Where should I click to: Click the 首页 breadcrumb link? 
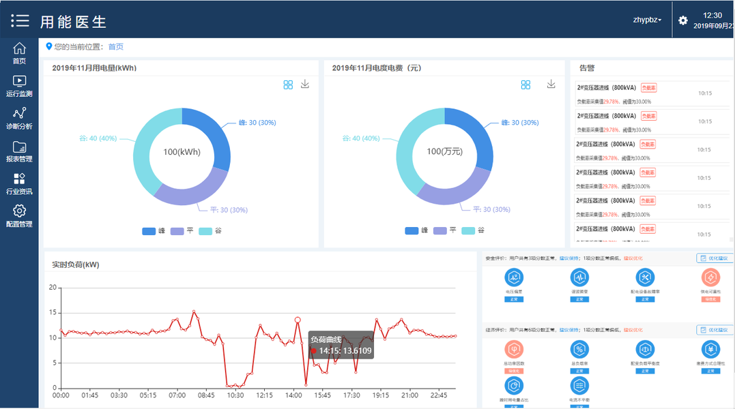116,47
